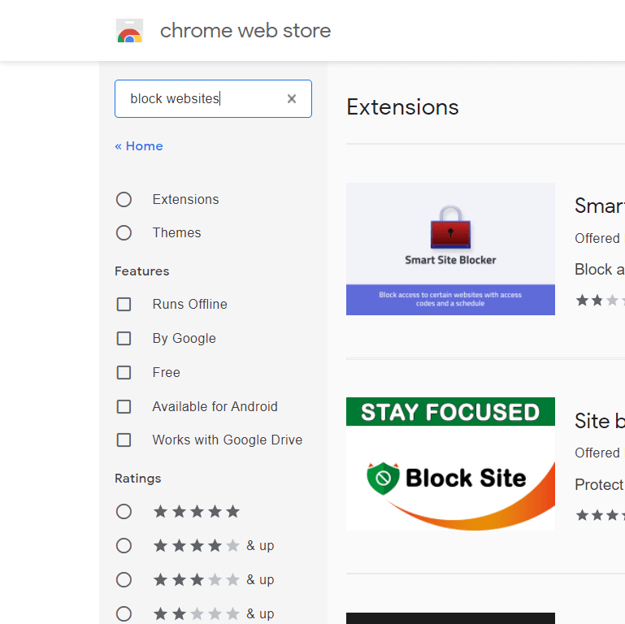Choose the four stars & up rating
Image resolution: width=625 pixels, height=624 pixels.
point(124,545)
